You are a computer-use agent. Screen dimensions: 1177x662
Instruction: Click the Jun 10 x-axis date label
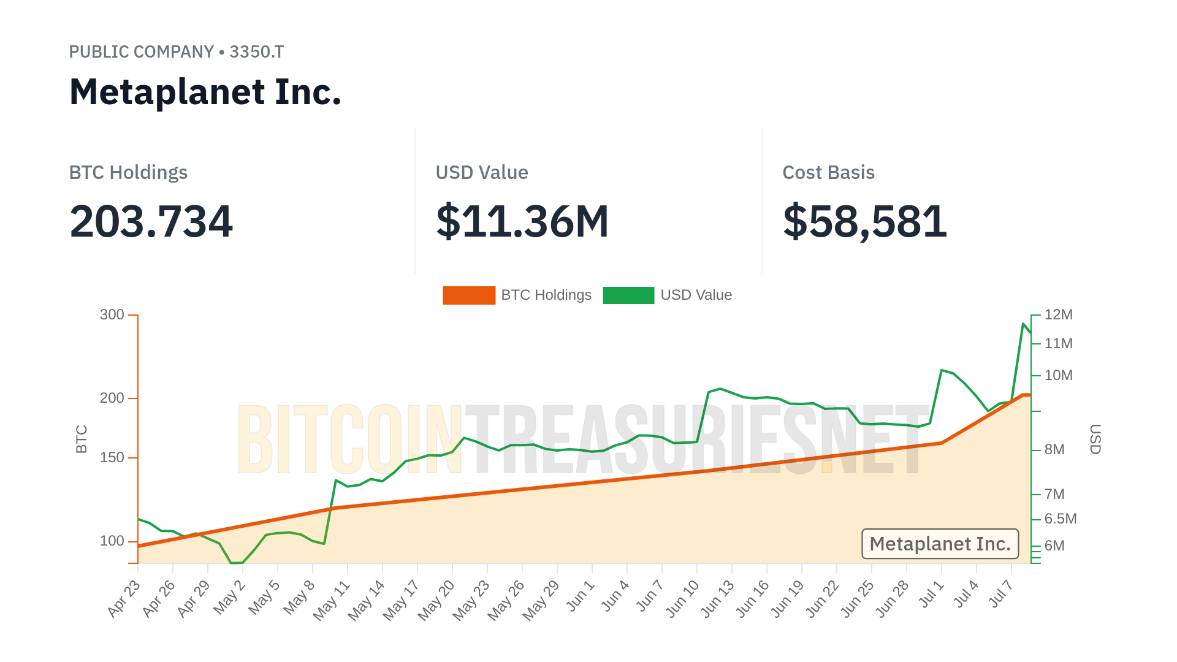(x=682, y=599)
